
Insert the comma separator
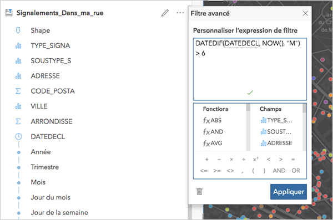click(x=243, y=171)
